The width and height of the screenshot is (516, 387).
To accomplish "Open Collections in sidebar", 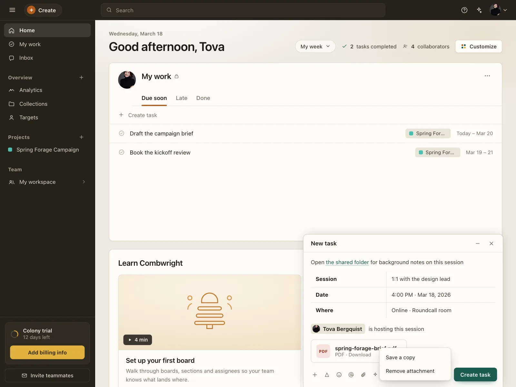I will pos(47,104).
